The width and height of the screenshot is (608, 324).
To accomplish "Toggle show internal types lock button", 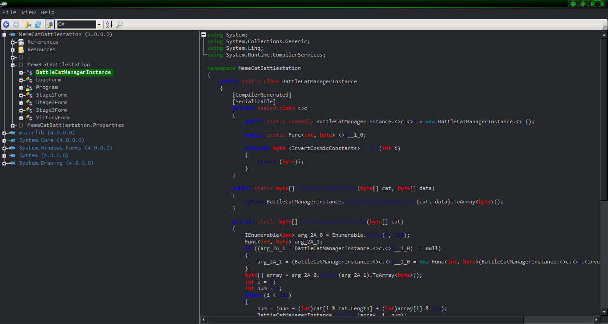I will click(x=50, y=24).
